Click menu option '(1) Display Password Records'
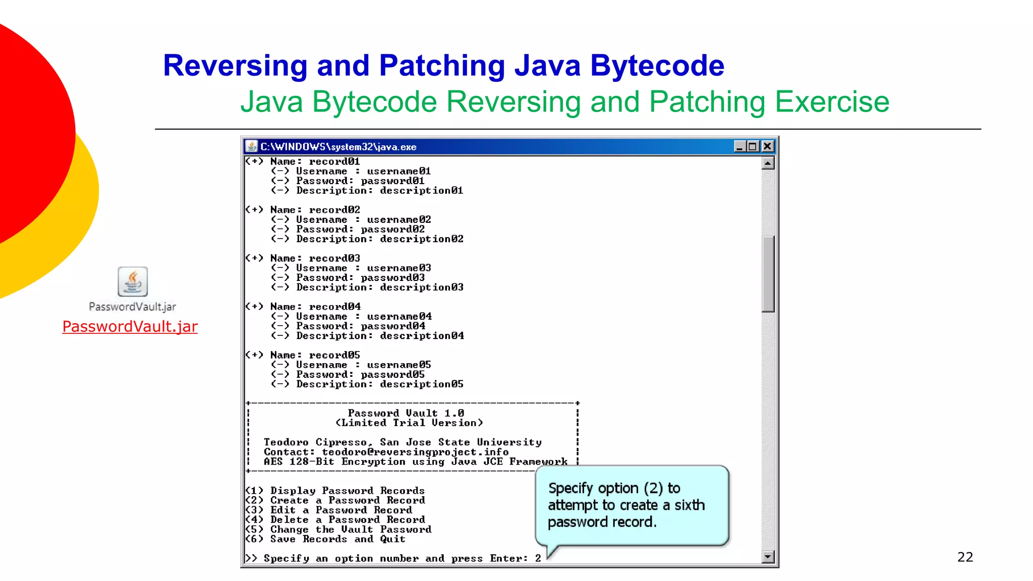Viewport: 1033px width, 581px height. 335,491
